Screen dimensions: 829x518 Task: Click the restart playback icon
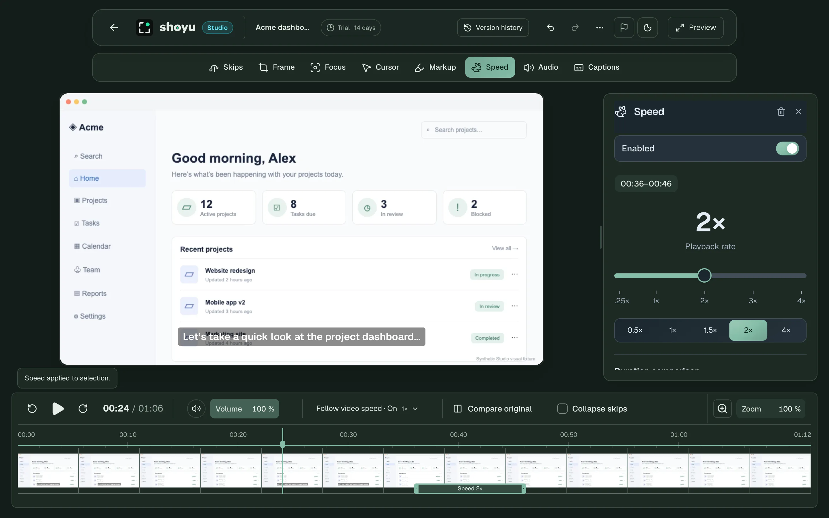32,408
